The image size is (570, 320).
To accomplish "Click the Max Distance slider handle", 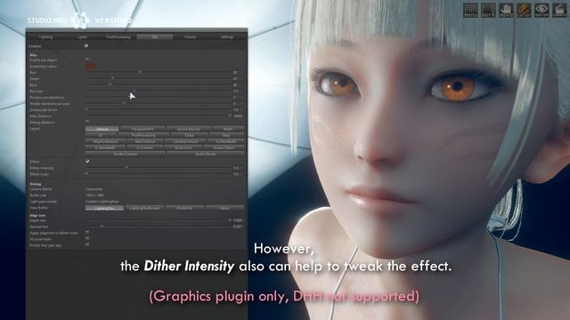I will click(230, 116).
